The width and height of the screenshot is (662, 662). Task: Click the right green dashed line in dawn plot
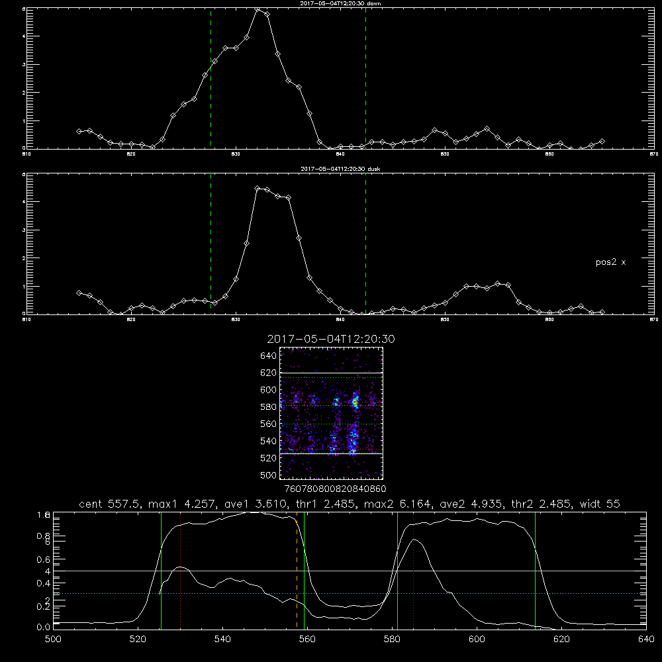[365, 79]
